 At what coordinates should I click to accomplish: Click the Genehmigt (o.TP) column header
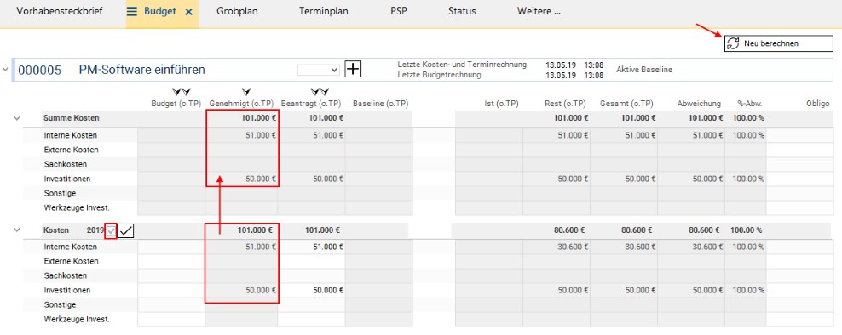(242, 104)
